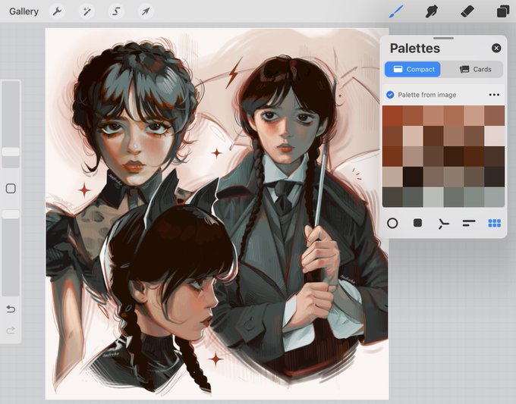Viewport: 516px width, 404px height.
Task: Pick the pale blue-grey swatch ending bottom row
Action: [494, 197]
